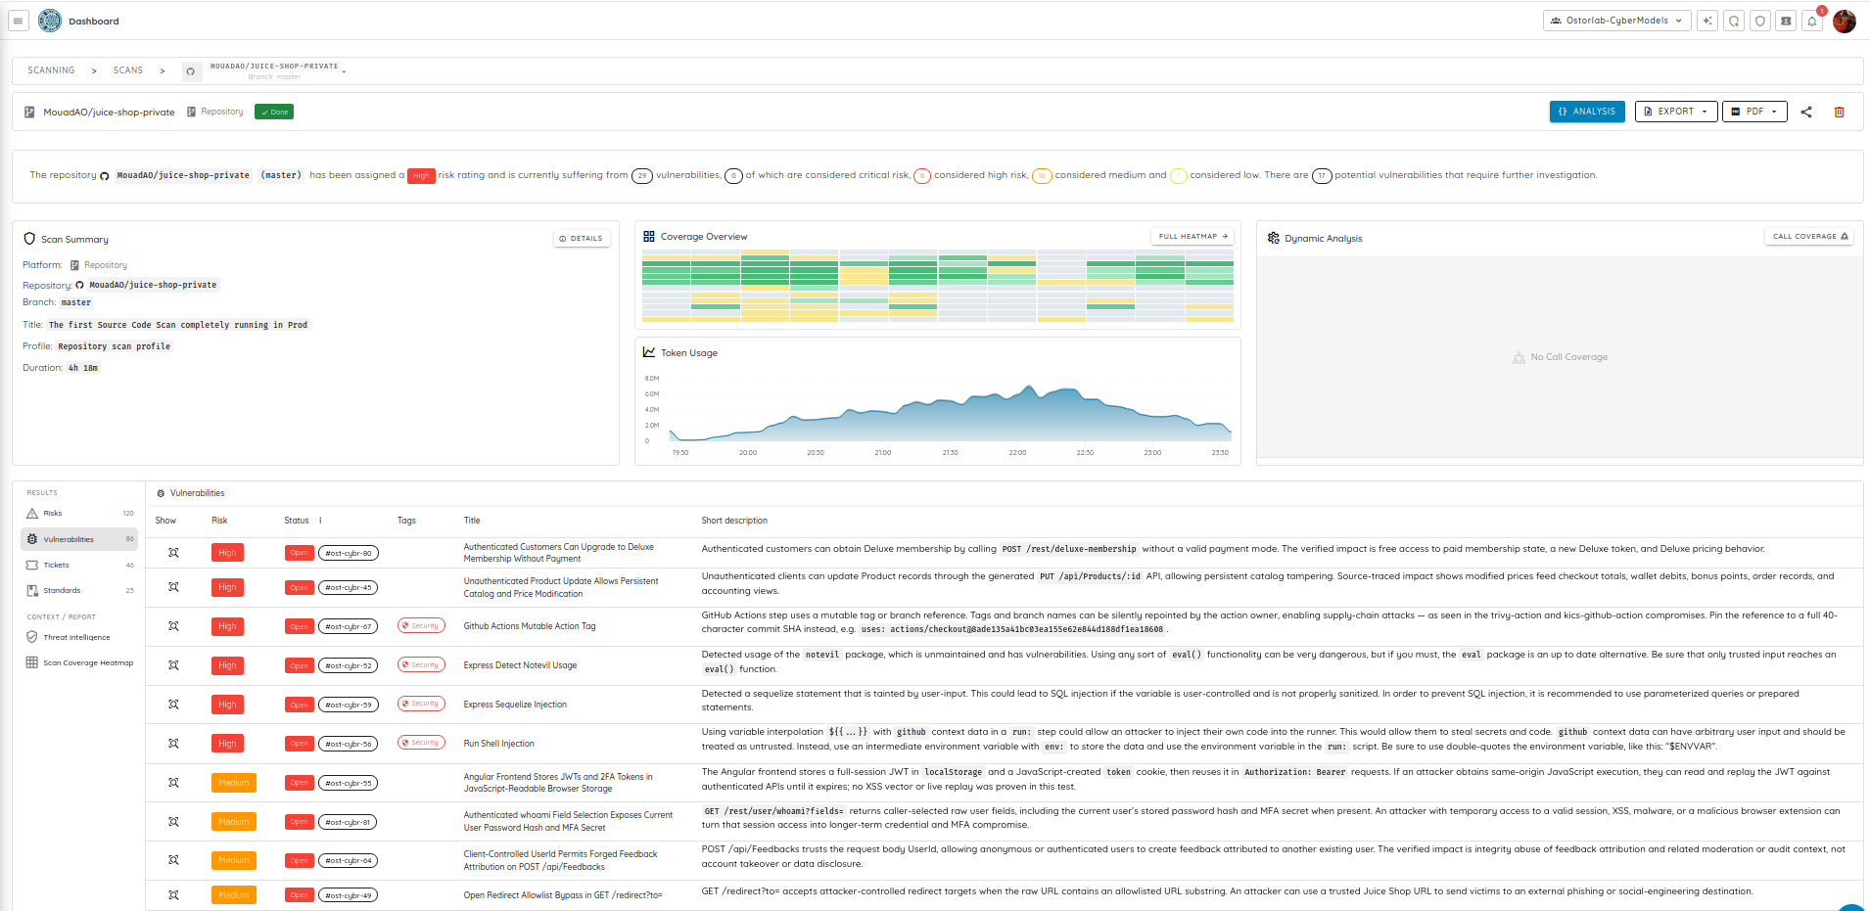Click the Security tag on Express Detect Notevil
This screenshot has height=911, width=1870.
[x=421, y=665]
